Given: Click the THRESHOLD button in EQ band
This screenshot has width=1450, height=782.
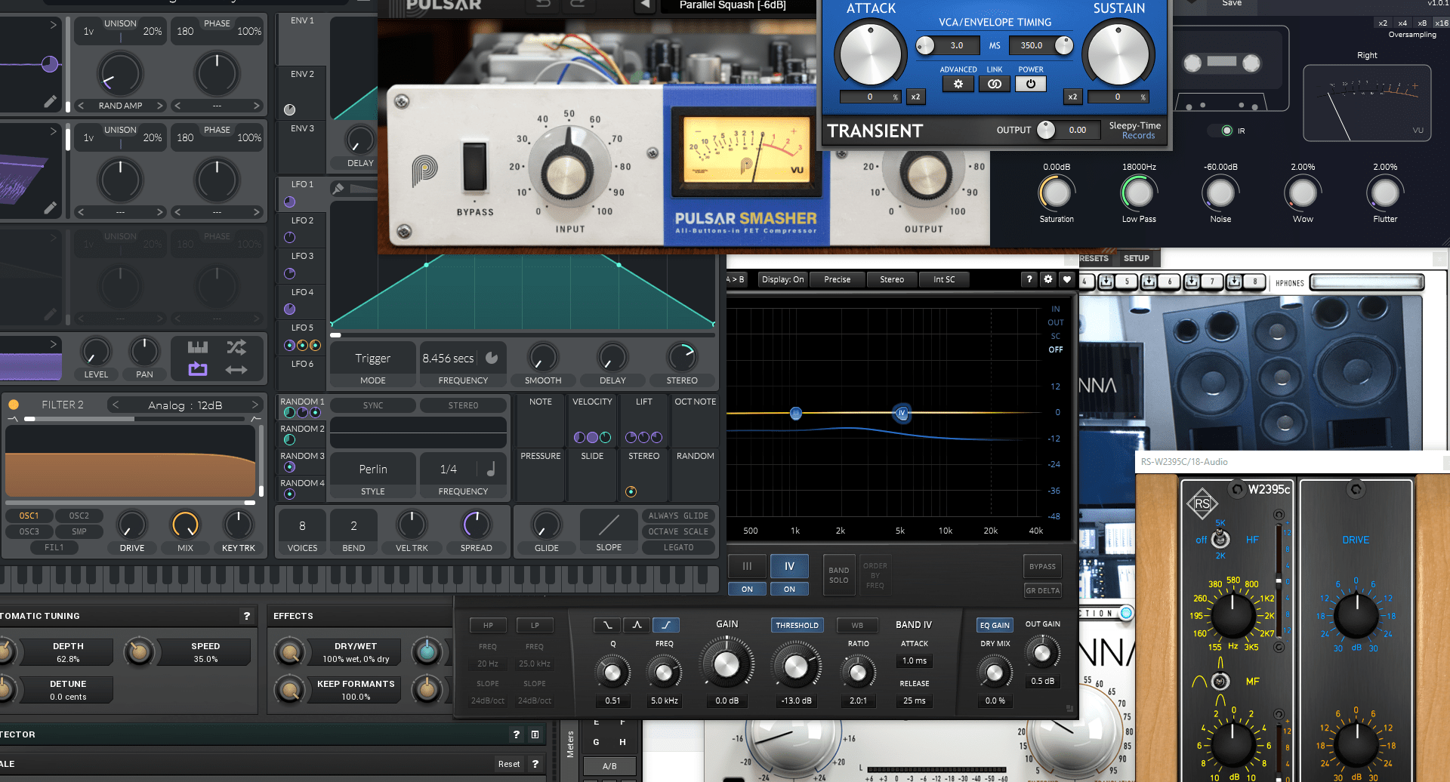Looking at the screenshot, I should (x=797, y=625).
